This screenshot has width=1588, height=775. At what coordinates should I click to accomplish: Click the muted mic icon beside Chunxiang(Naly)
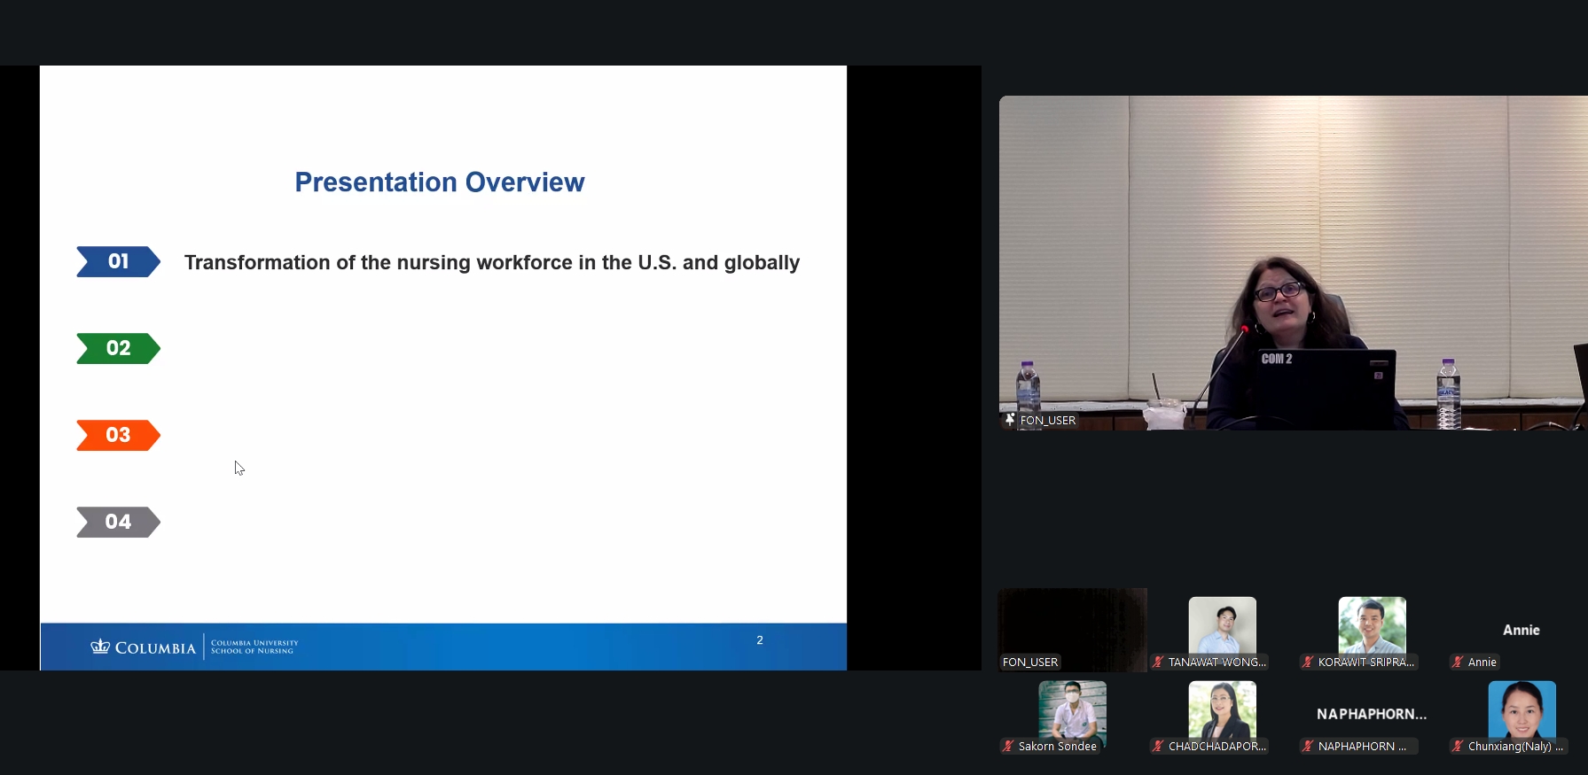tap(1458, 746)
